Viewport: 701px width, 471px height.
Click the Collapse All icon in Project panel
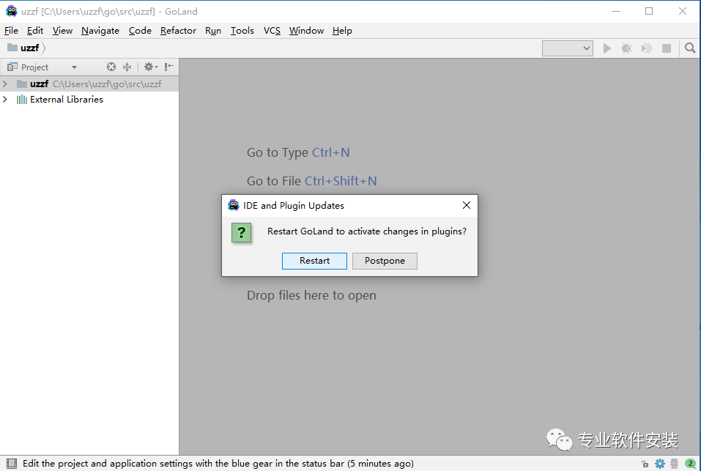tap(127, 67)
